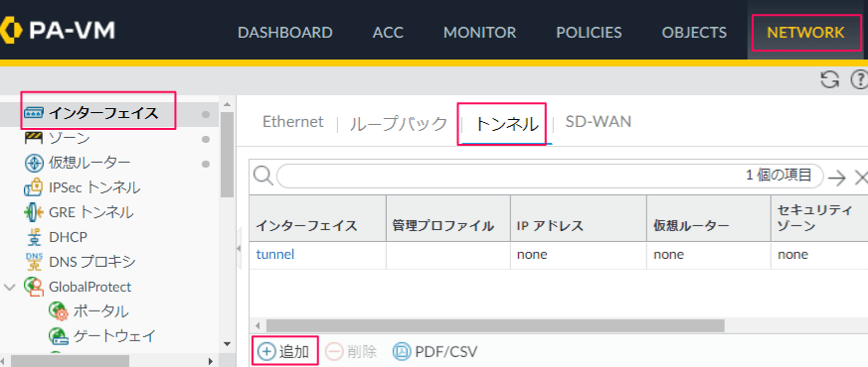Screen dimensions: 868x367
Task: Clear filter with the X icon
Action: pos(861,178)
